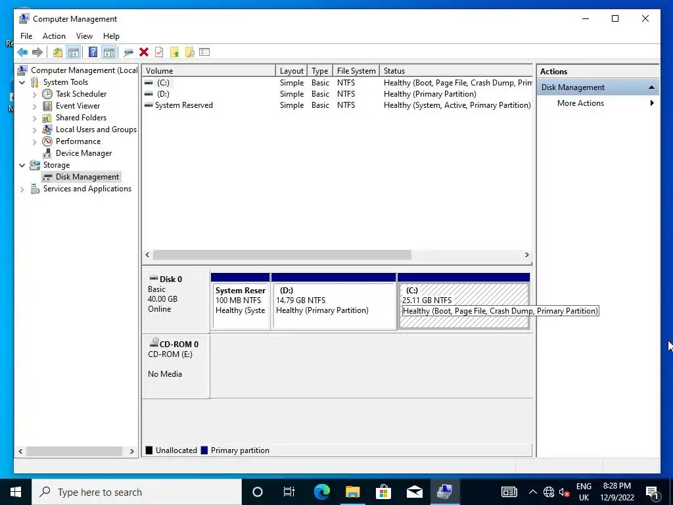673x505 pixels.
Task: Click the Task View taskbar icon
Action: click(x=289, y=492)
